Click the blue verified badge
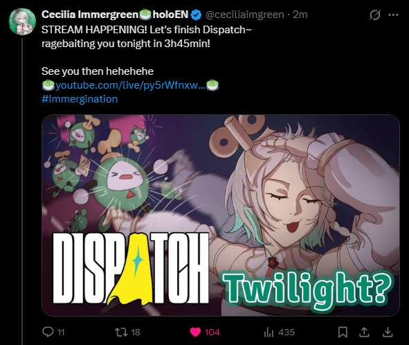Viewport: 409px width, 345px height. [196, 15]
